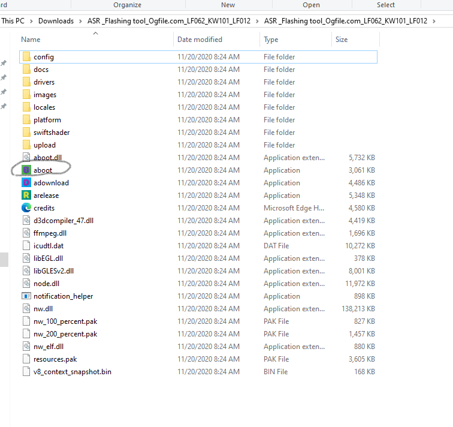Click the adownload application icon

pos(26,183)
